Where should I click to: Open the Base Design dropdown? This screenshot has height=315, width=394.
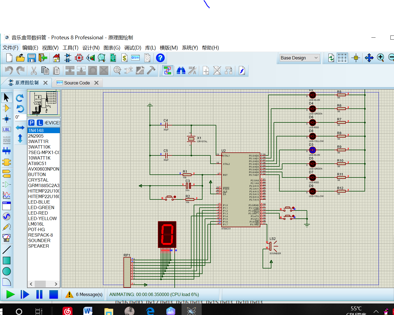[299, 58]
